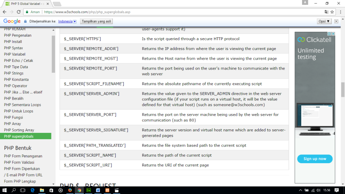Bookmark this page with the star icon

pos(332,12)
